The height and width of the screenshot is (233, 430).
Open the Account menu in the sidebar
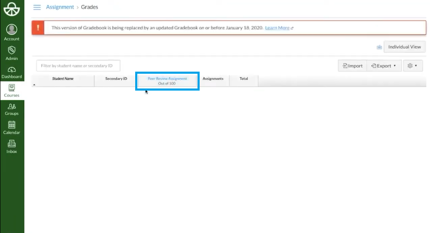pyautogui.click(x=12, y=32)
